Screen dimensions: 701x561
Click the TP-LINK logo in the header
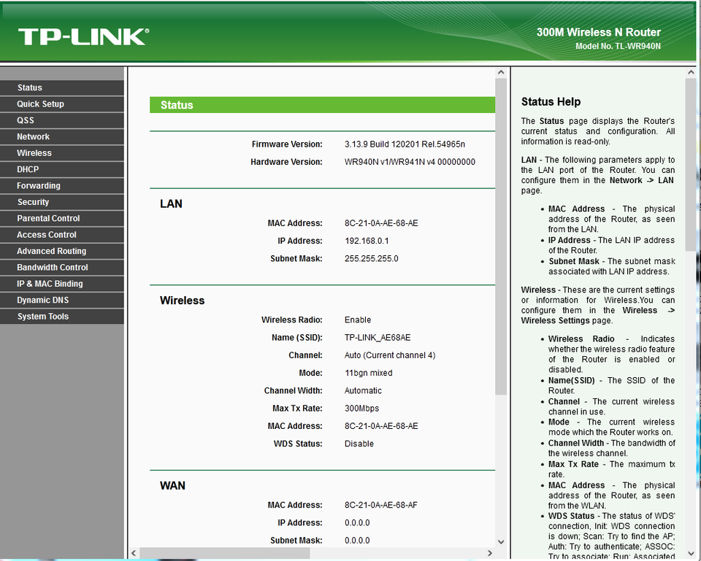(x=83, y=36)
